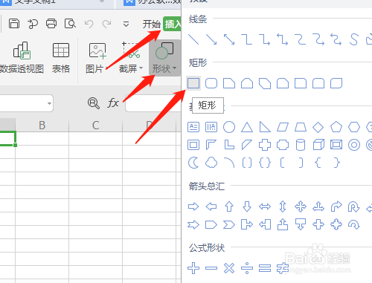Select the L-shape
The height and width of the screenshot is (283, 372).
click(229, 145)
